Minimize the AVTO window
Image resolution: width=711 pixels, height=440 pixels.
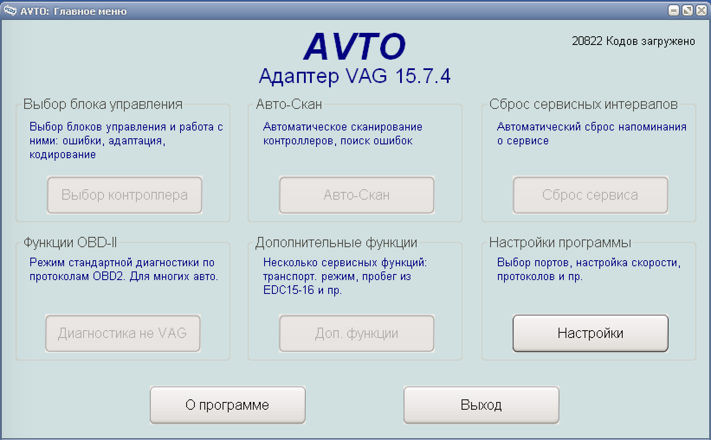(674, 10)
